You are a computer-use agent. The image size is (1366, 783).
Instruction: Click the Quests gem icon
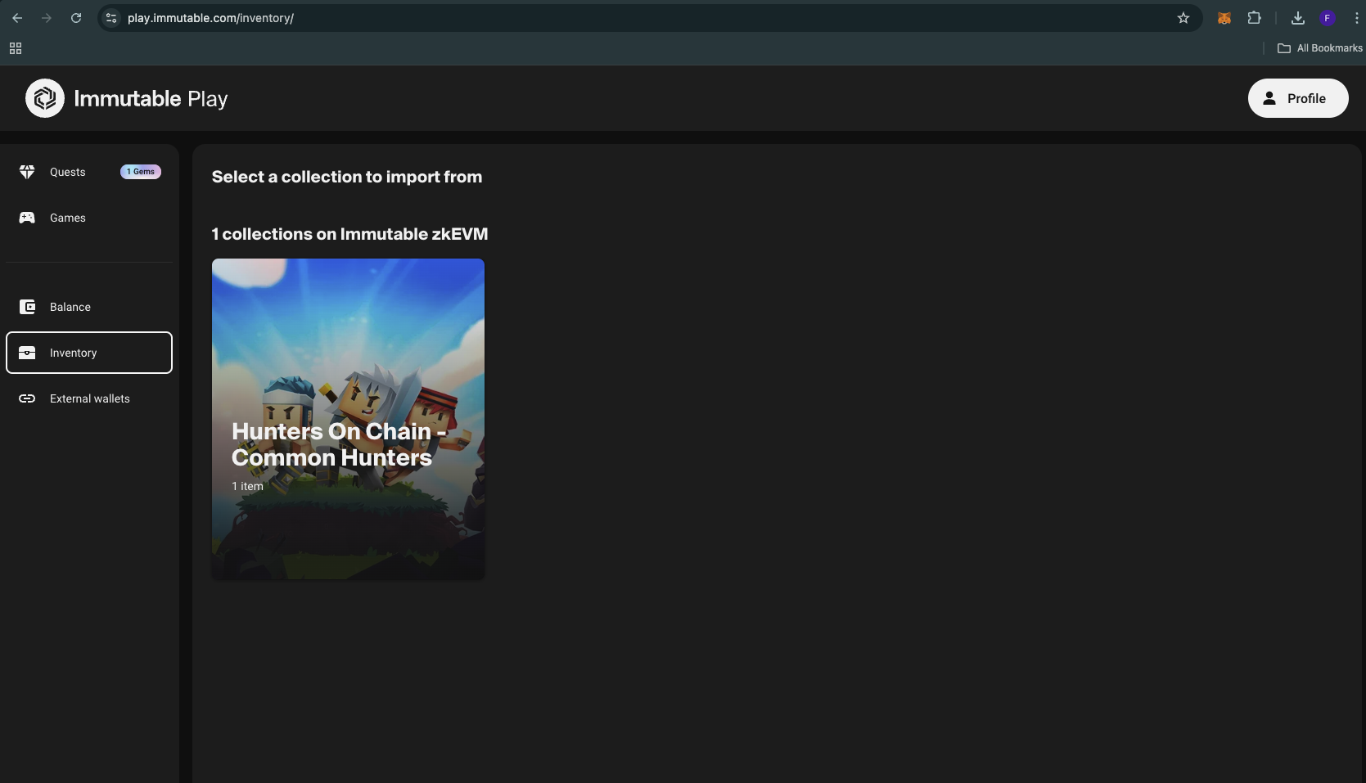pyautogui.click(x=27, y=172)
